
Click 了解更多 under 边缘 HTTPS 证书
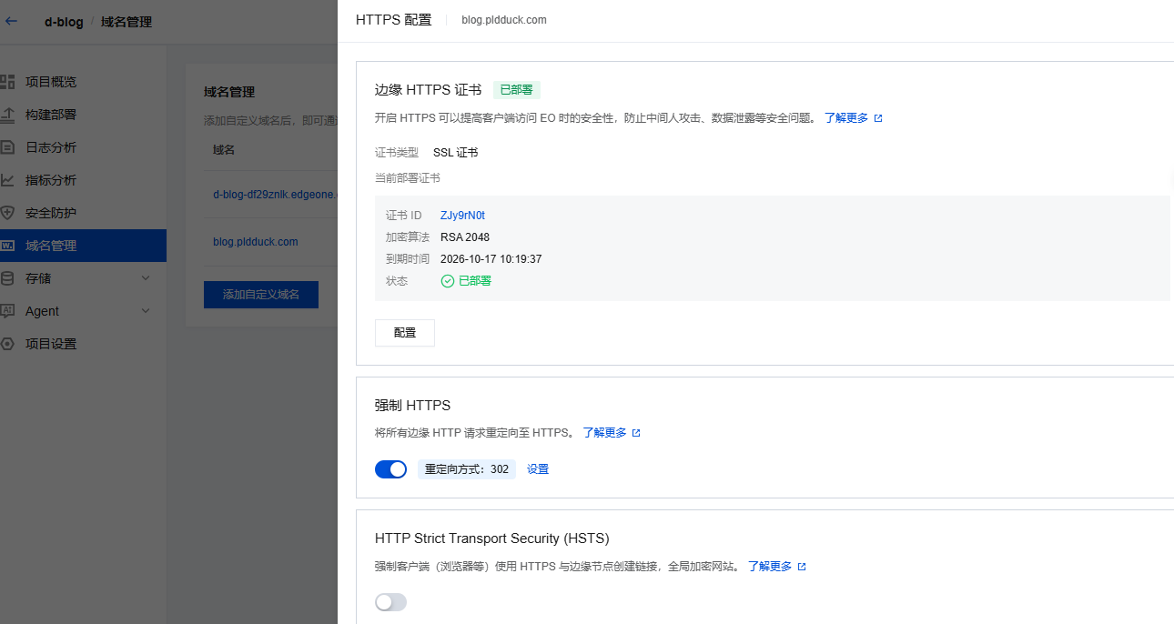pyautogui.click(x=846, y=118)
